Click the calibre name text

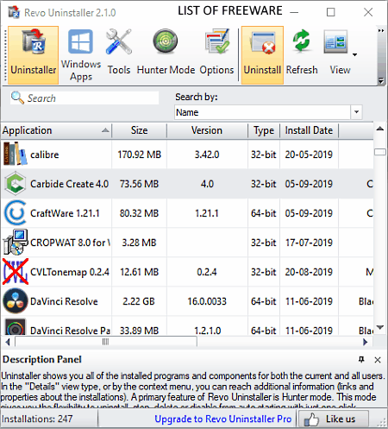coord(45,155)
